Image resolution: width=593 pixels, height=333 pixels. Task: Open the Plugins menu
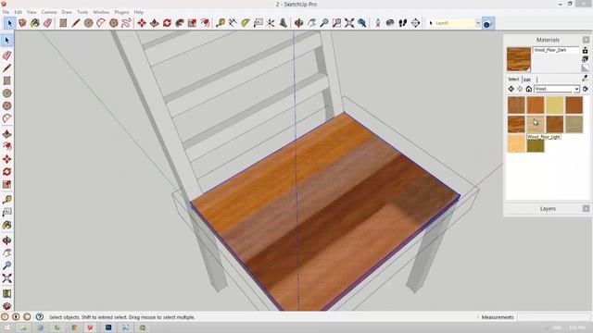click(121, 12)
